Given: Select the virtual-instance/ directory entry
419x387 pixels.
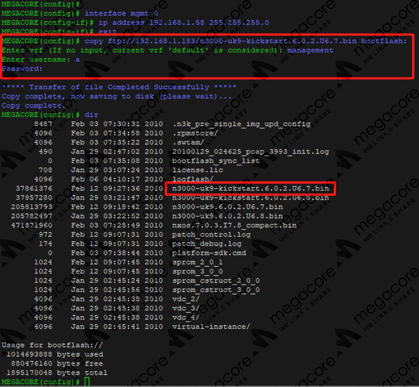Looking at the screenshot, I should coord(211,326).
